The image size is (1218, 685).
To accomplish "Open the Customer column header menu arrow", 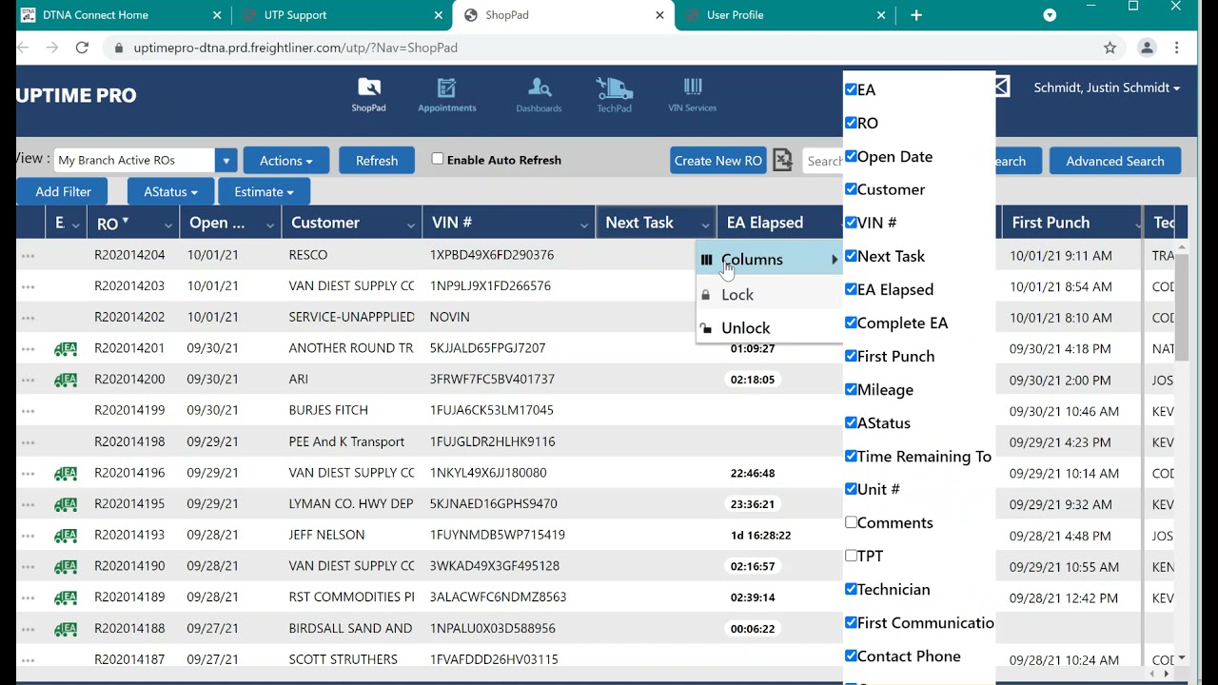I will click(411, 225).
